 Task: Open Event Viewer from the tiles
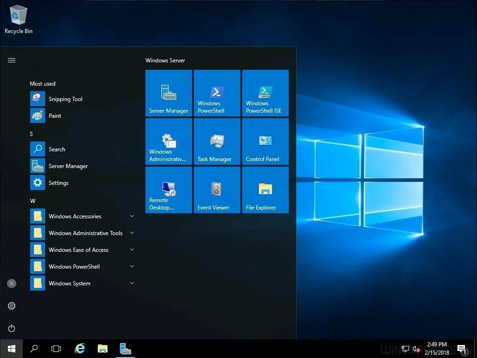coord(217,189)
